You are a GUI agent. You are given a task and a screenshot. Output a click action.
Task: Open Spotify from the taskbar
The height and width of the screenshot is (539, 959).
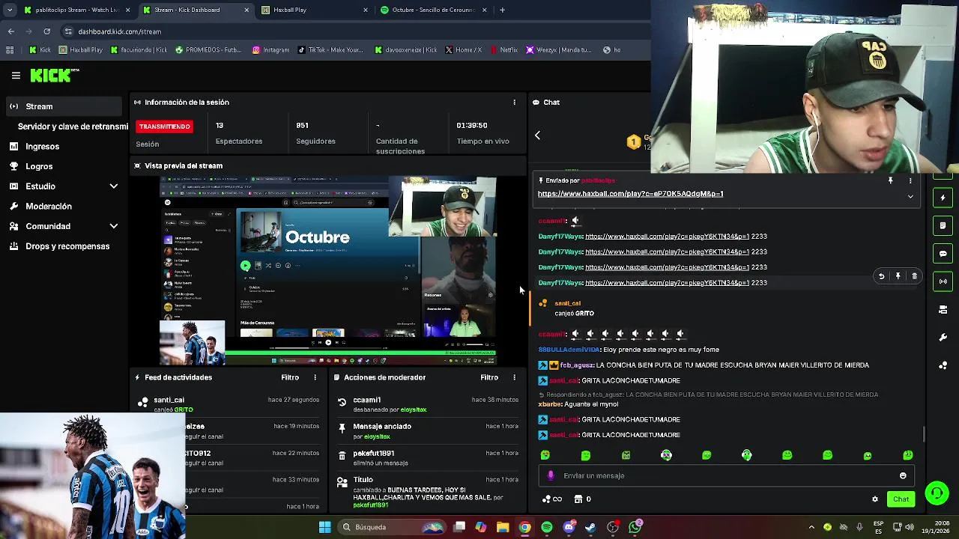(x=547, y=527)
